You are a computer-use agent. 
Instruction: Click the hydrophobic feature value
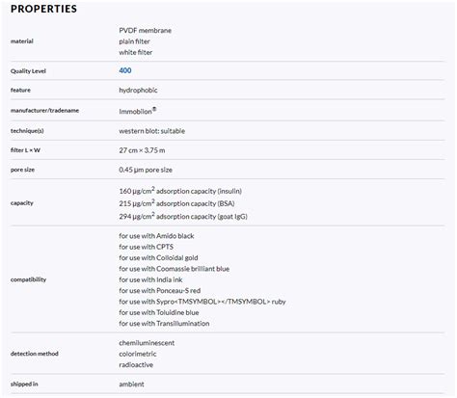pyautogui.click(x=138, y=91)
